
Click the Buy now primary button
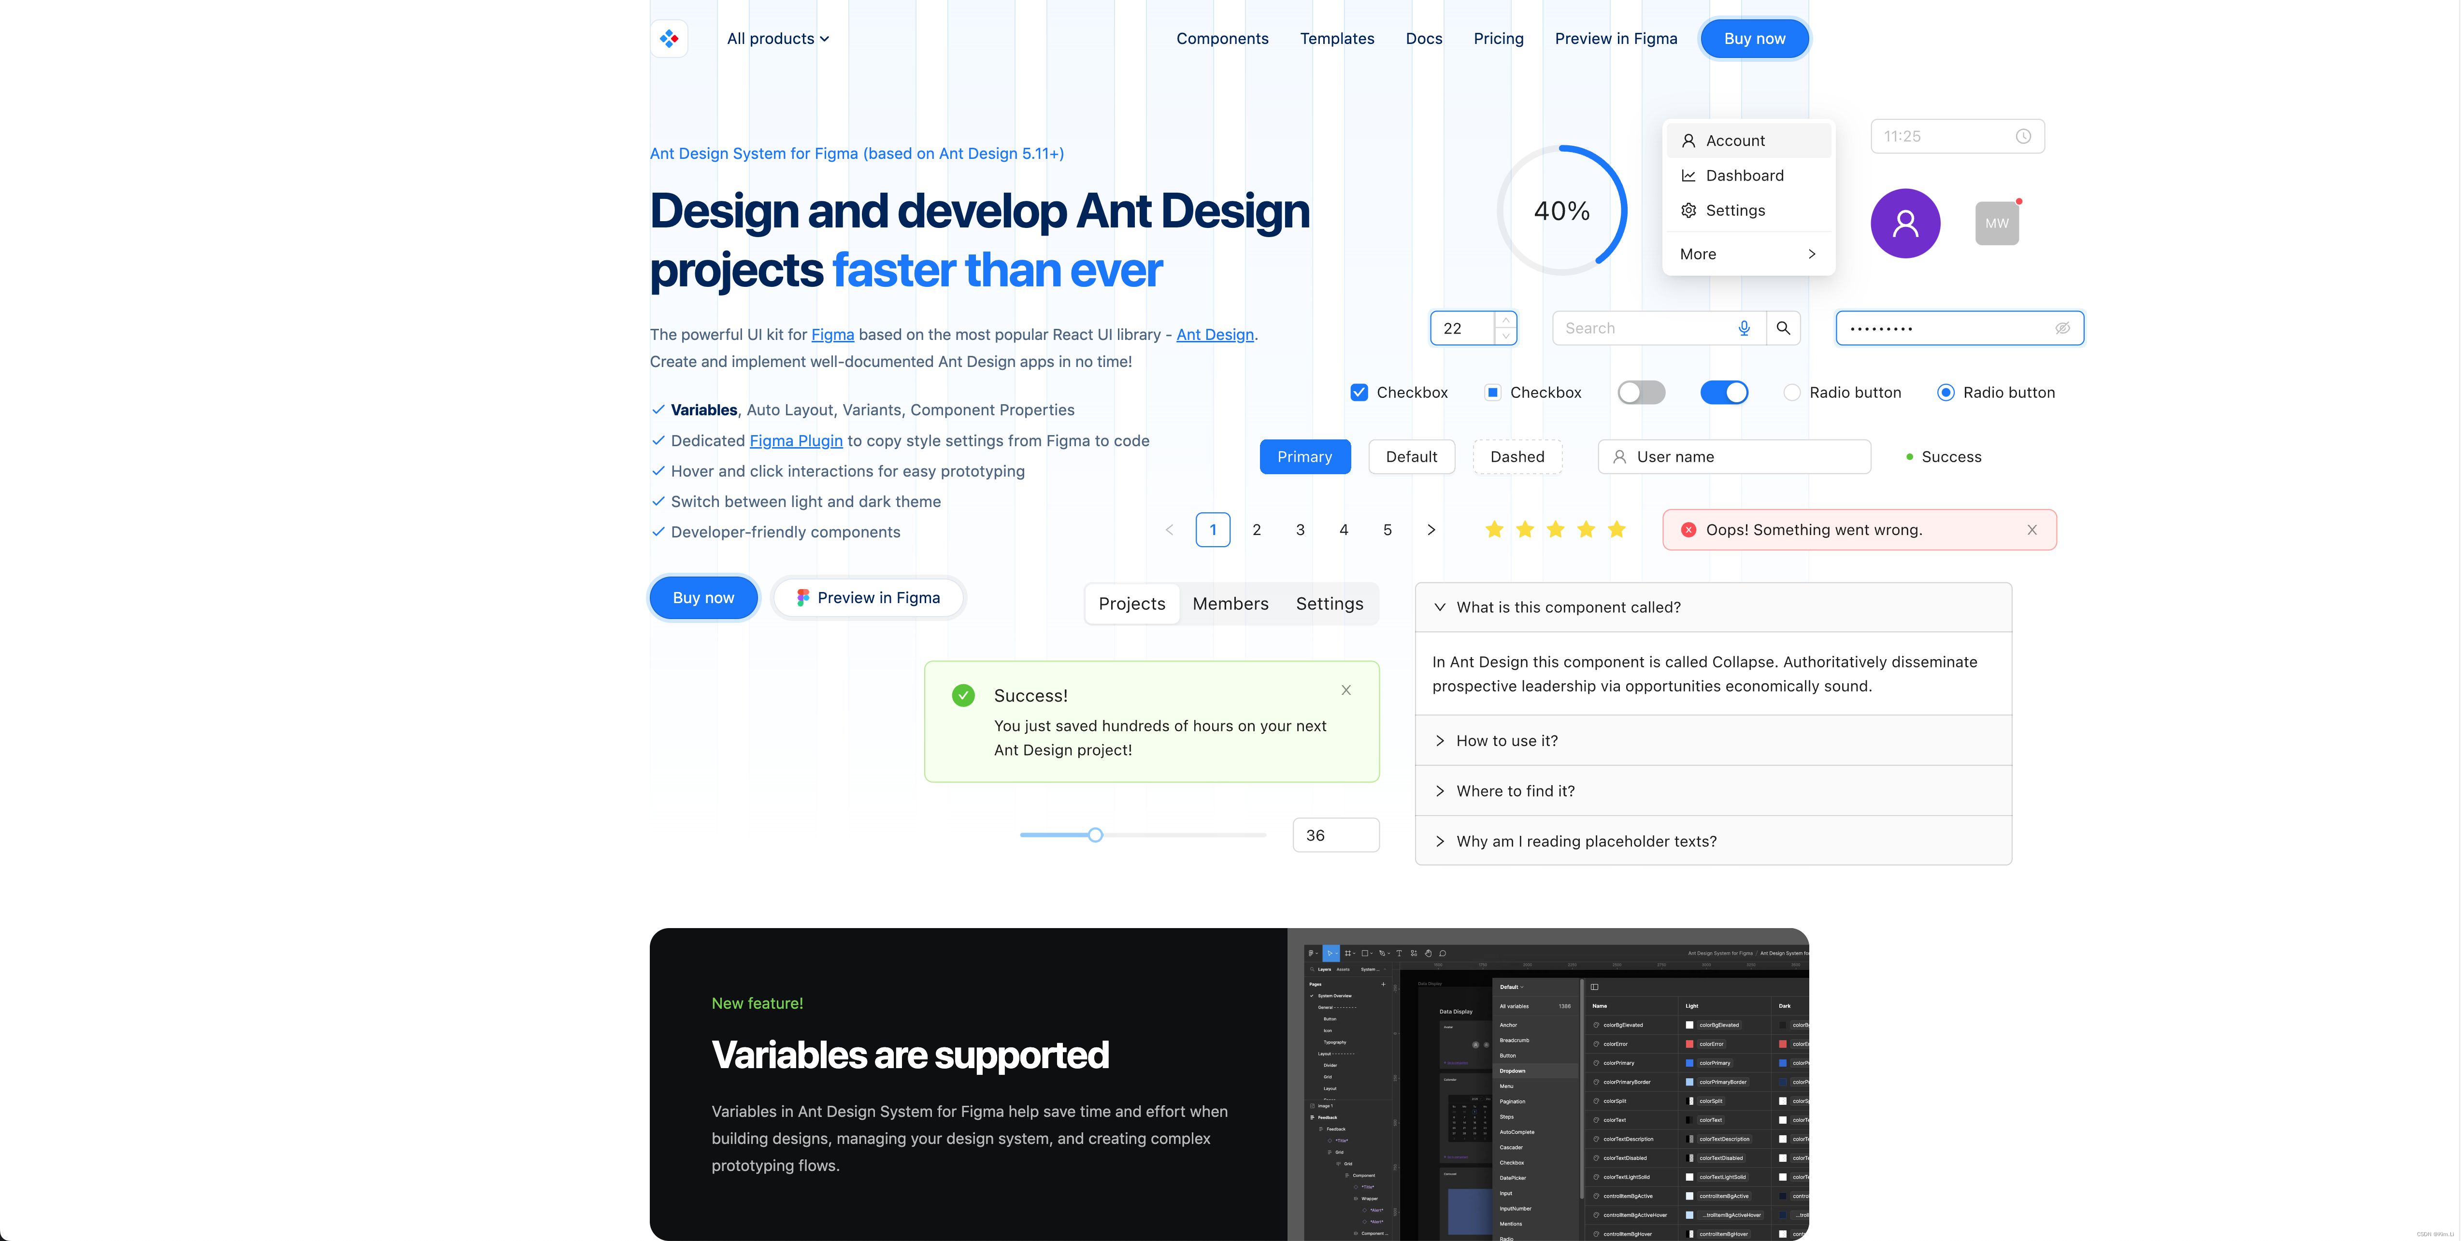point(703,597)
